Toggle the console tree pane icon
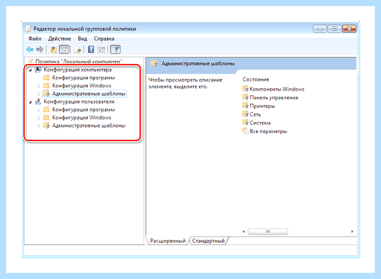Image resolution: width=381 pixels, height=279 pixels. pos(65,50)
